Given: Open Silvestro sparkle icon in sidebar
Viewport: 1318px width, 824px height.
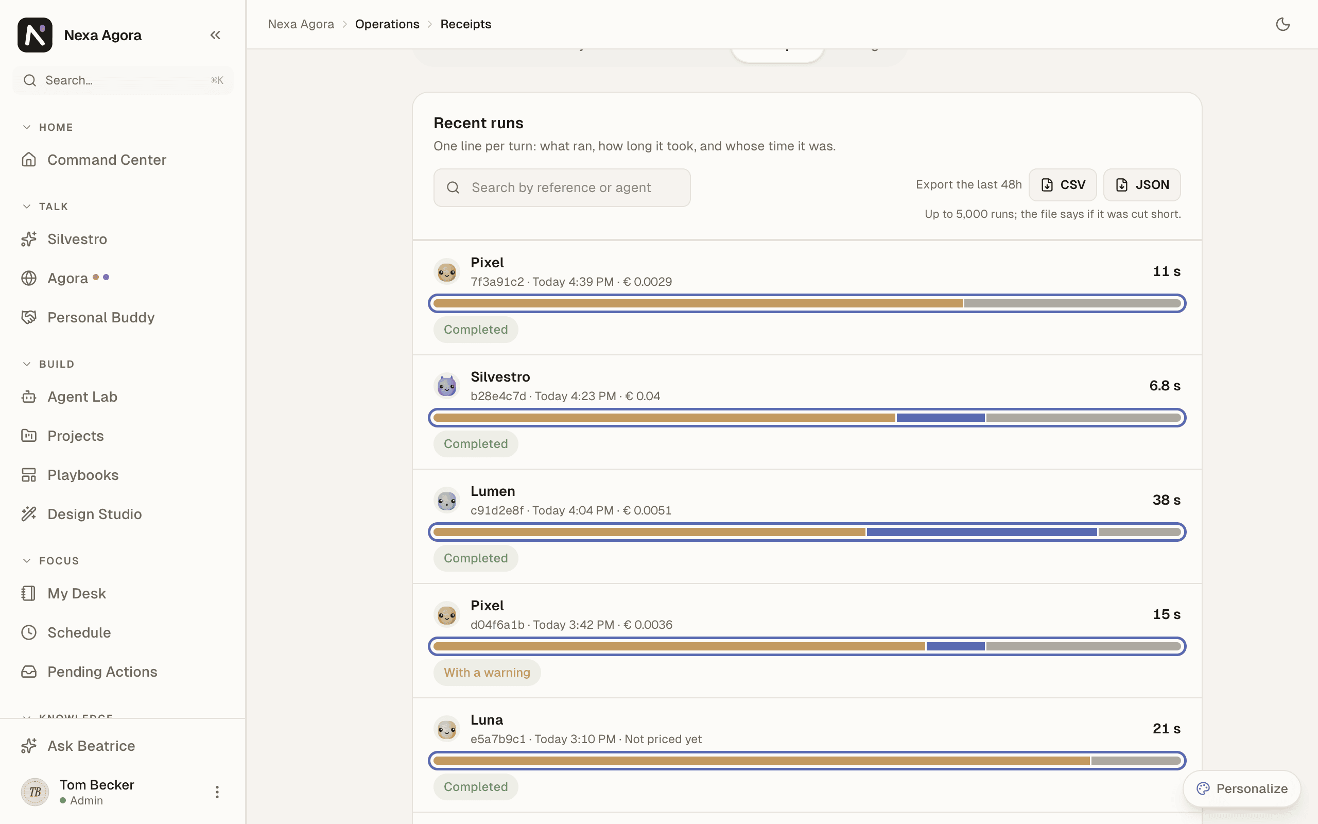Looking at the screenshot, I should pyautogui.click(x=29, y=239).
